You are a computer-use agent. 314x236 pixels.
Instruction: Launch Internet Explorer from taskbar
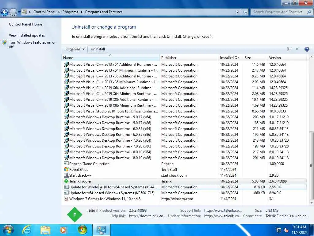pyautogui.click(x=27, y=230)
